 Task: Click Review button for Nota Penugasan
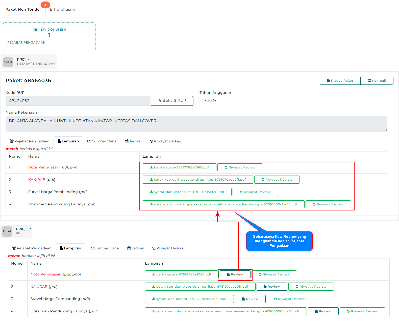coord(235,274)
